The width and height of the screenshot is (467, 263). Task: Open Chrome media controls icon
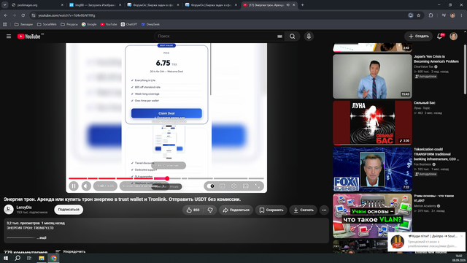(444, 15)
